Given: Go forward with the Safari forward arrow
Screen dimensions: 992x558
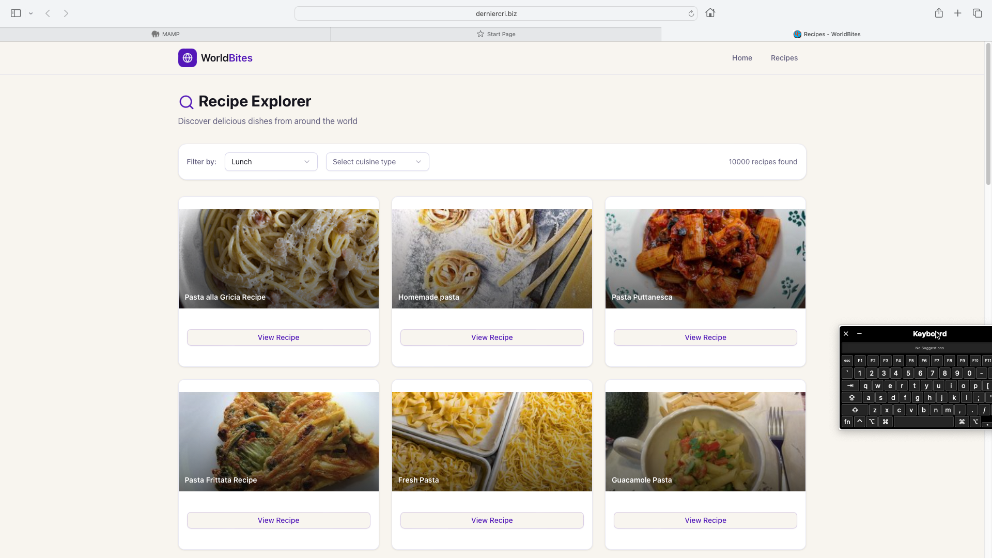Looking at the screenshot, I should [66, 13].
